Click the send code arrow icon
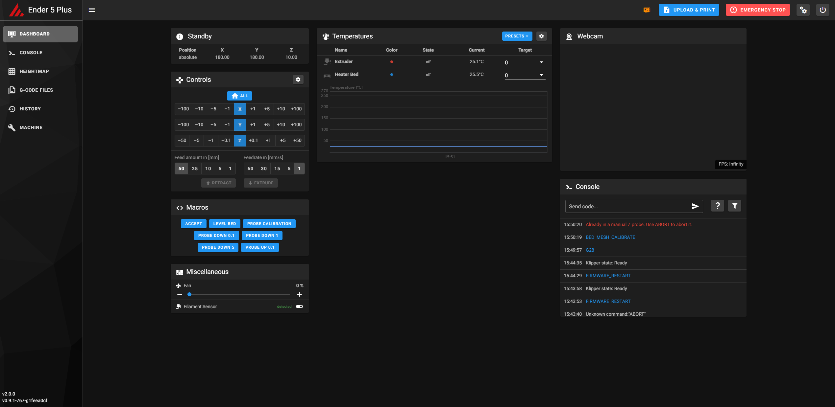835x407 pixels. 695,206
